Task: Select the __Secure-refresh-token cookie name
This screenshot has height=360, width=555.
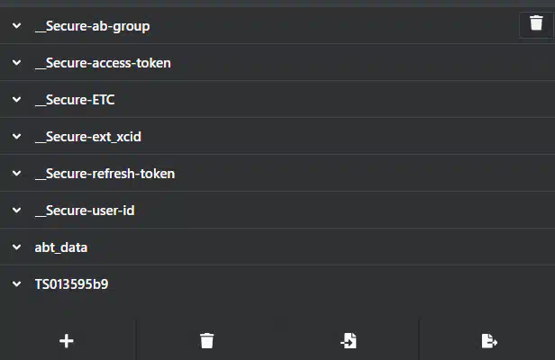Action: pyautogui.click(x=105, y=174)
